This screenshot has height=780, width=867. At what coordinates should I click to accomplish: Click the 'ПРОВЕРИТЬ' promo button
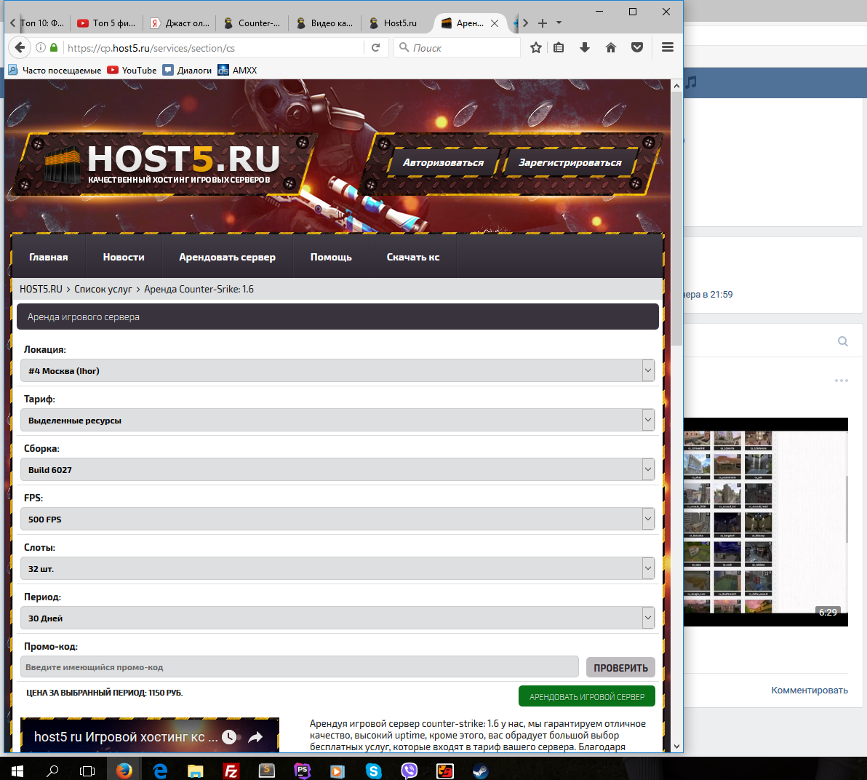coord(620,668)
